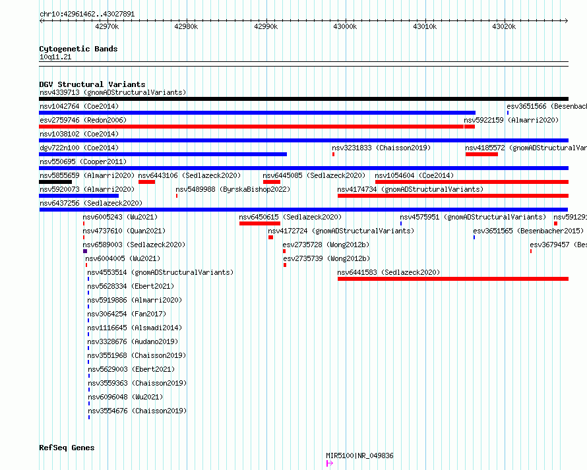This screenshot has height=470, width=587.
Task: Open nsv5629003 (Ebert2021) variant
Action: click(x=131, y=369)
